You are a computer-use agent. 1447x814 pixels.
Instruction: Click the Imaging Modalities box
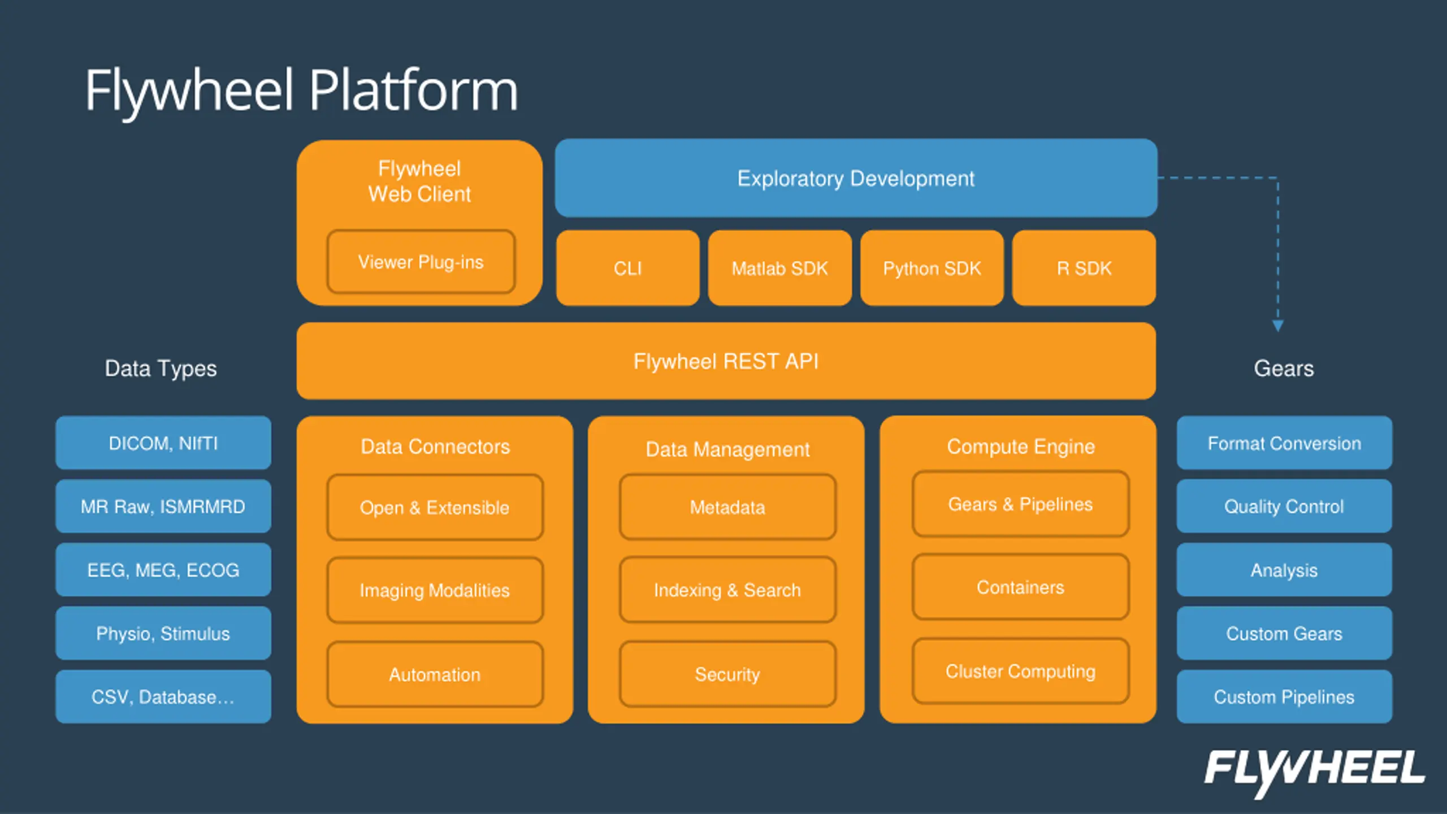coord(435,590)
